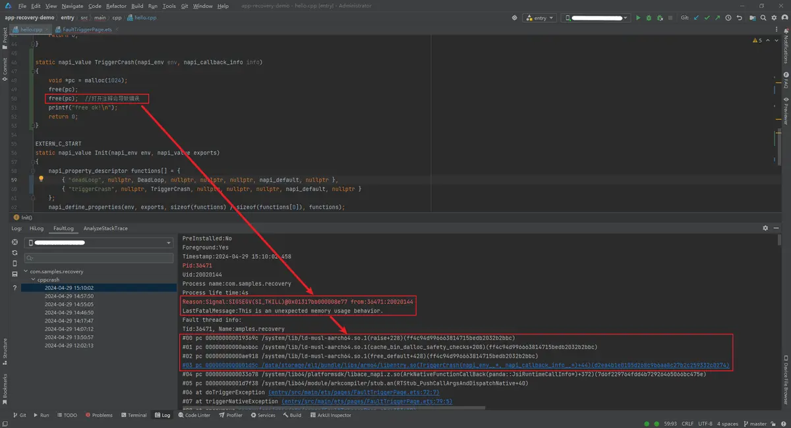Open TODO tool window
The image size is (791, 428).
[x=67, y=415]
